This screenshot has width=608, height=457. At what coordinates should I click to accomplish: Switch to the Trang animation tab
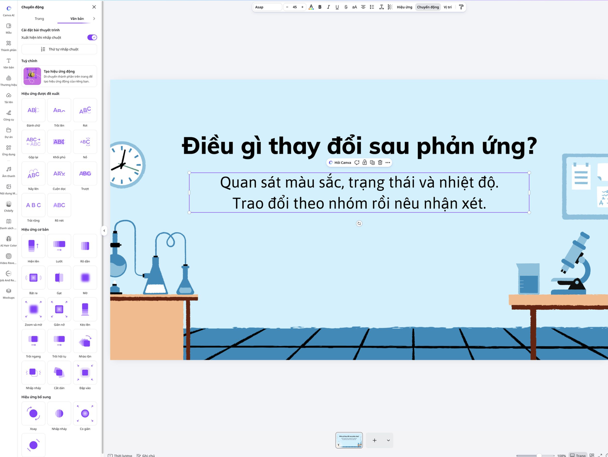point(40,18)
